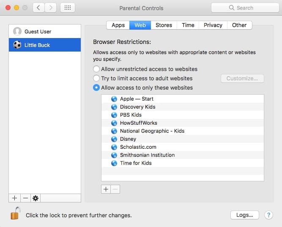Click the forward navigation arrow
Image resolution: width=282 pixels, height=227 pixels.
click(x=51, y=8)
